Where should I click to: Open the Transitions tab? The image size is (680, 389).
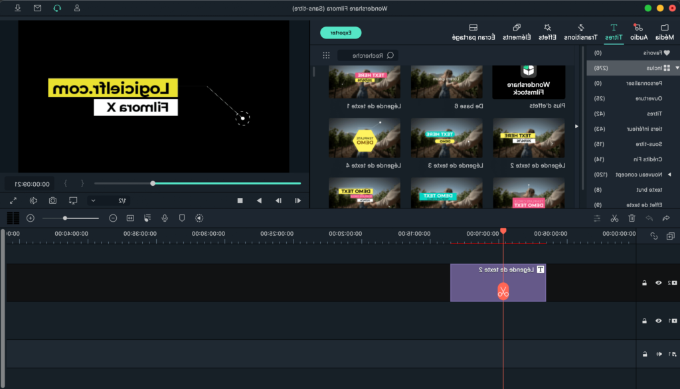(580, 32)
